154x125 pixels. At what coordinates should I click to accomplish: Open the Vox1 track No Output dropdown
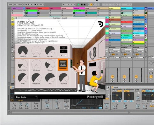138,58
